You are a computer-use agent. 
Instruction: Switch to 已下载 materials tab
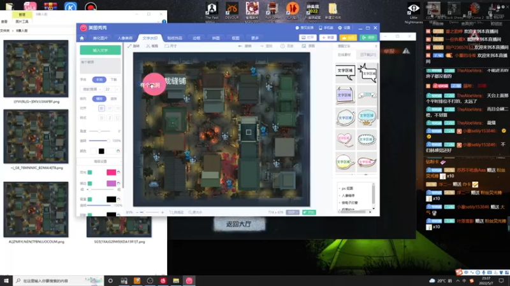[368, 55]
